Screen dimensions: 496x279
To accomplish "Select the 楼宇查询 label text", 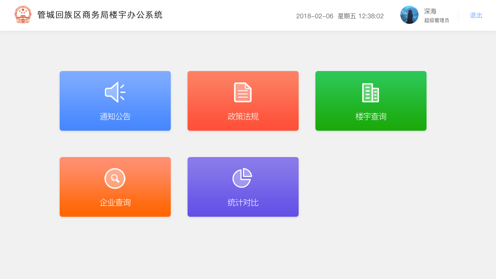I will tap(371, 117).
